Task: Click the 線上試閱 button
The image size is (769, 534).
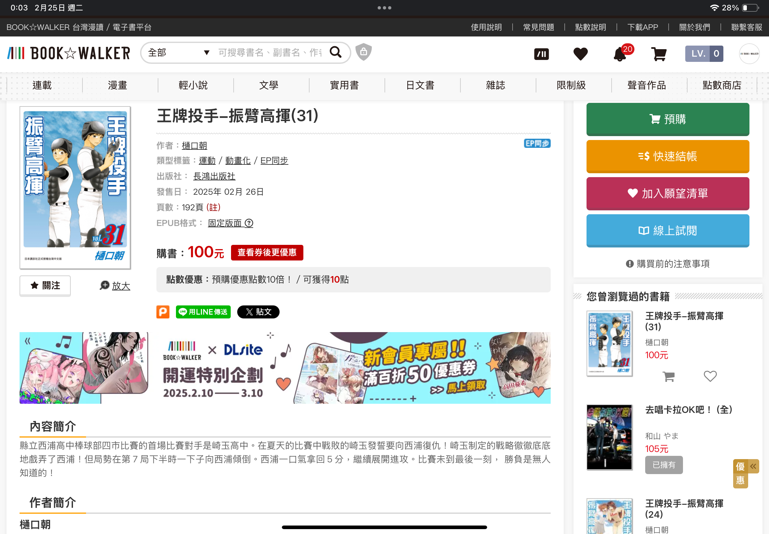Action: 668,231
